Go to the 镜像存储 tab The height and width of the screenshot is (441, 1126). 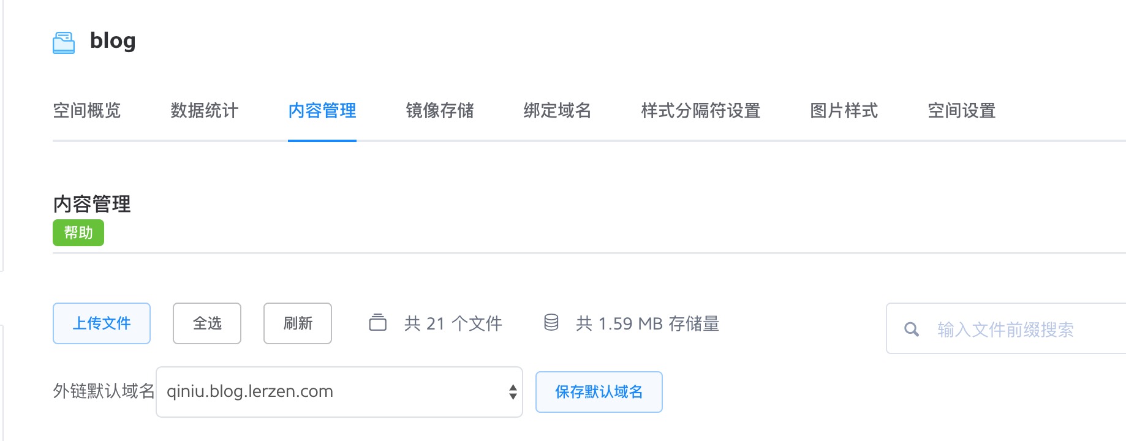pos(440,111)
